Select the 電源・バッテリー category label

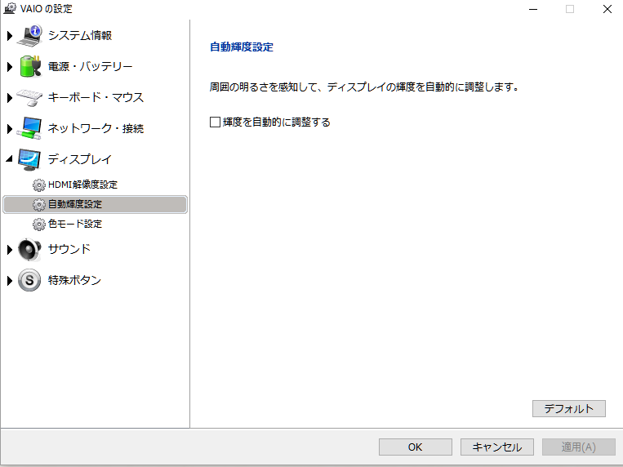pos(90,66)
